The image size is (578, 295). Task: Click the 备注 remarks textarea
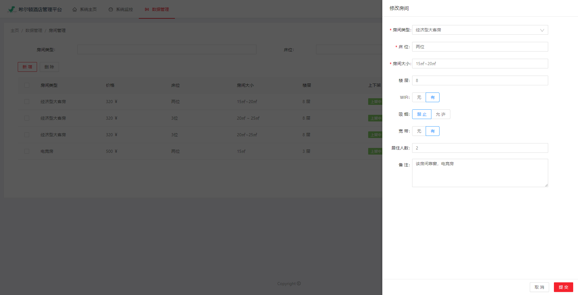tap(480, 173)
